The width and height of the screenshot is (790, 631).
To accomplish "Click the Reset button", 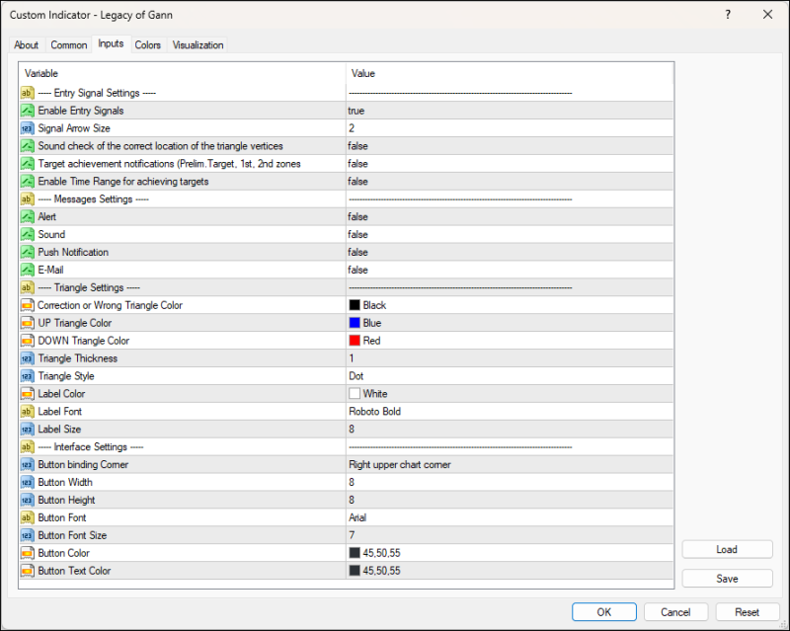I will click(747, 612).
